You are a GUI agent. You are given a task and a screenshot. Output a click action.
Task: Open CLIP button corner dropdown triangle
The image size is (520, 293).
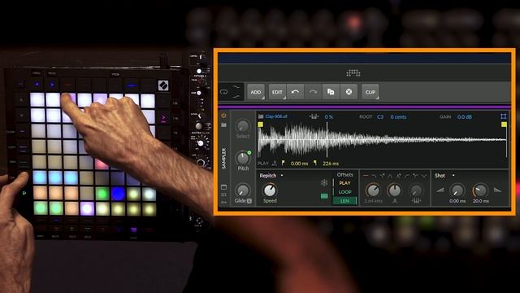click(x=377, y=98)
